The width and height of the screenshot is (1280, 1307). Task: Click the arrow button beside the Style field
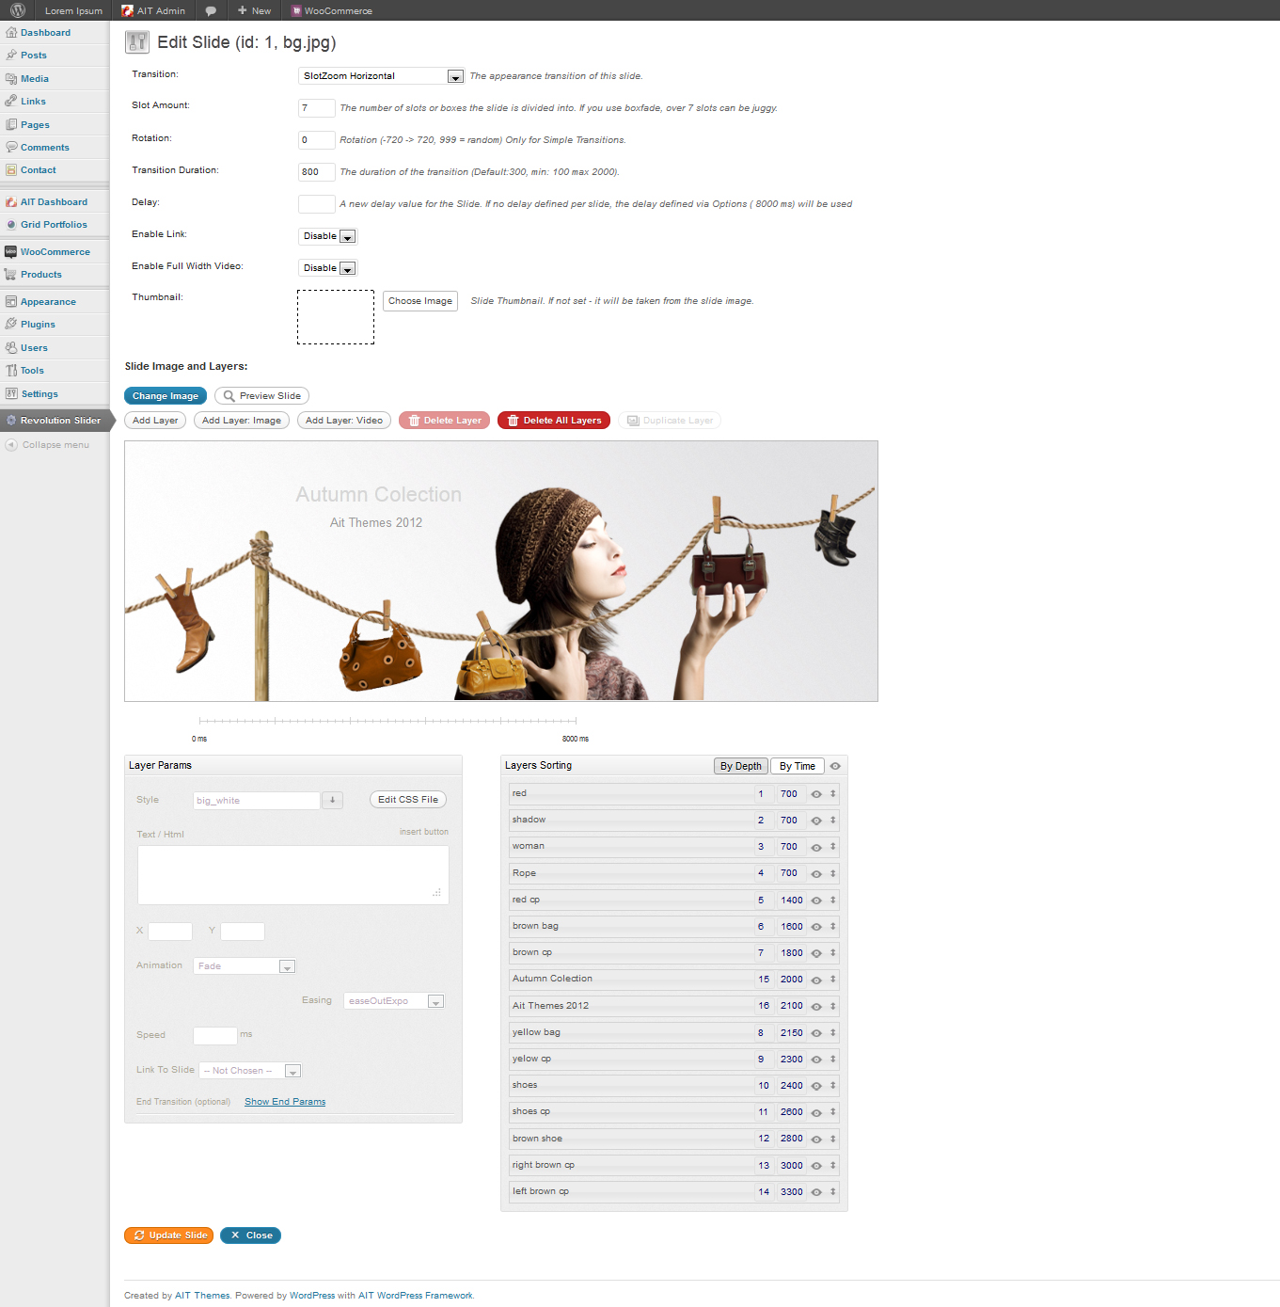pyautogui.click(x=332, y=800)
